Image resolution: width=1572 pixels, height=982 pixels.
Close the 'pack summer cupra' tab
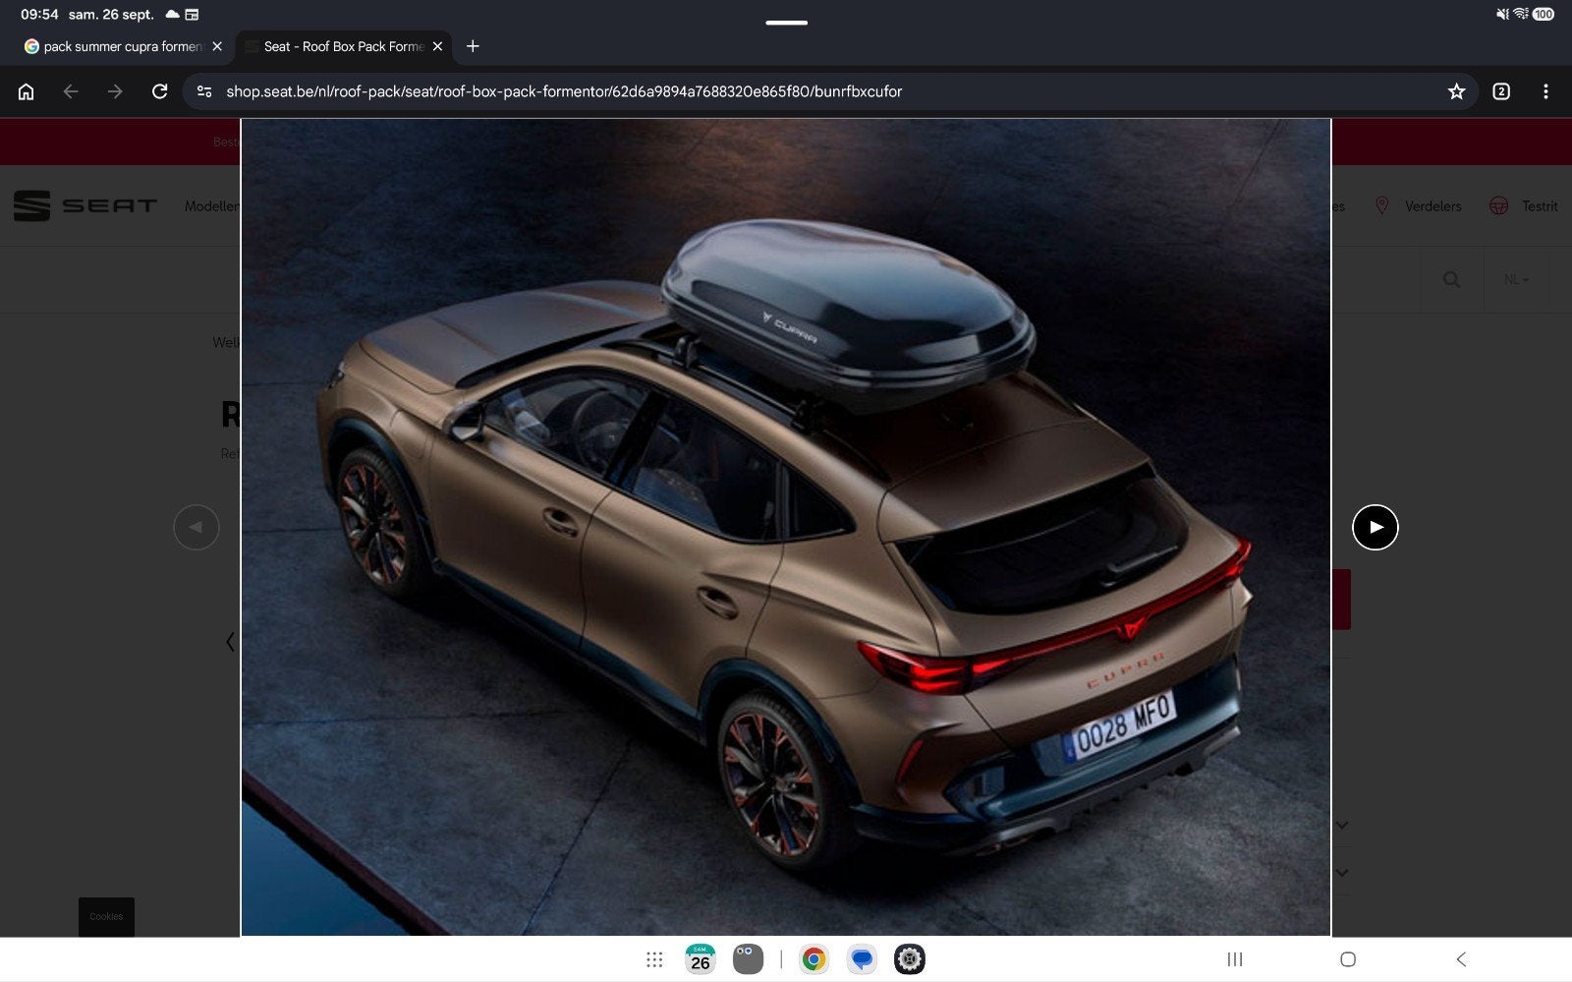click(x=217, y=46)
